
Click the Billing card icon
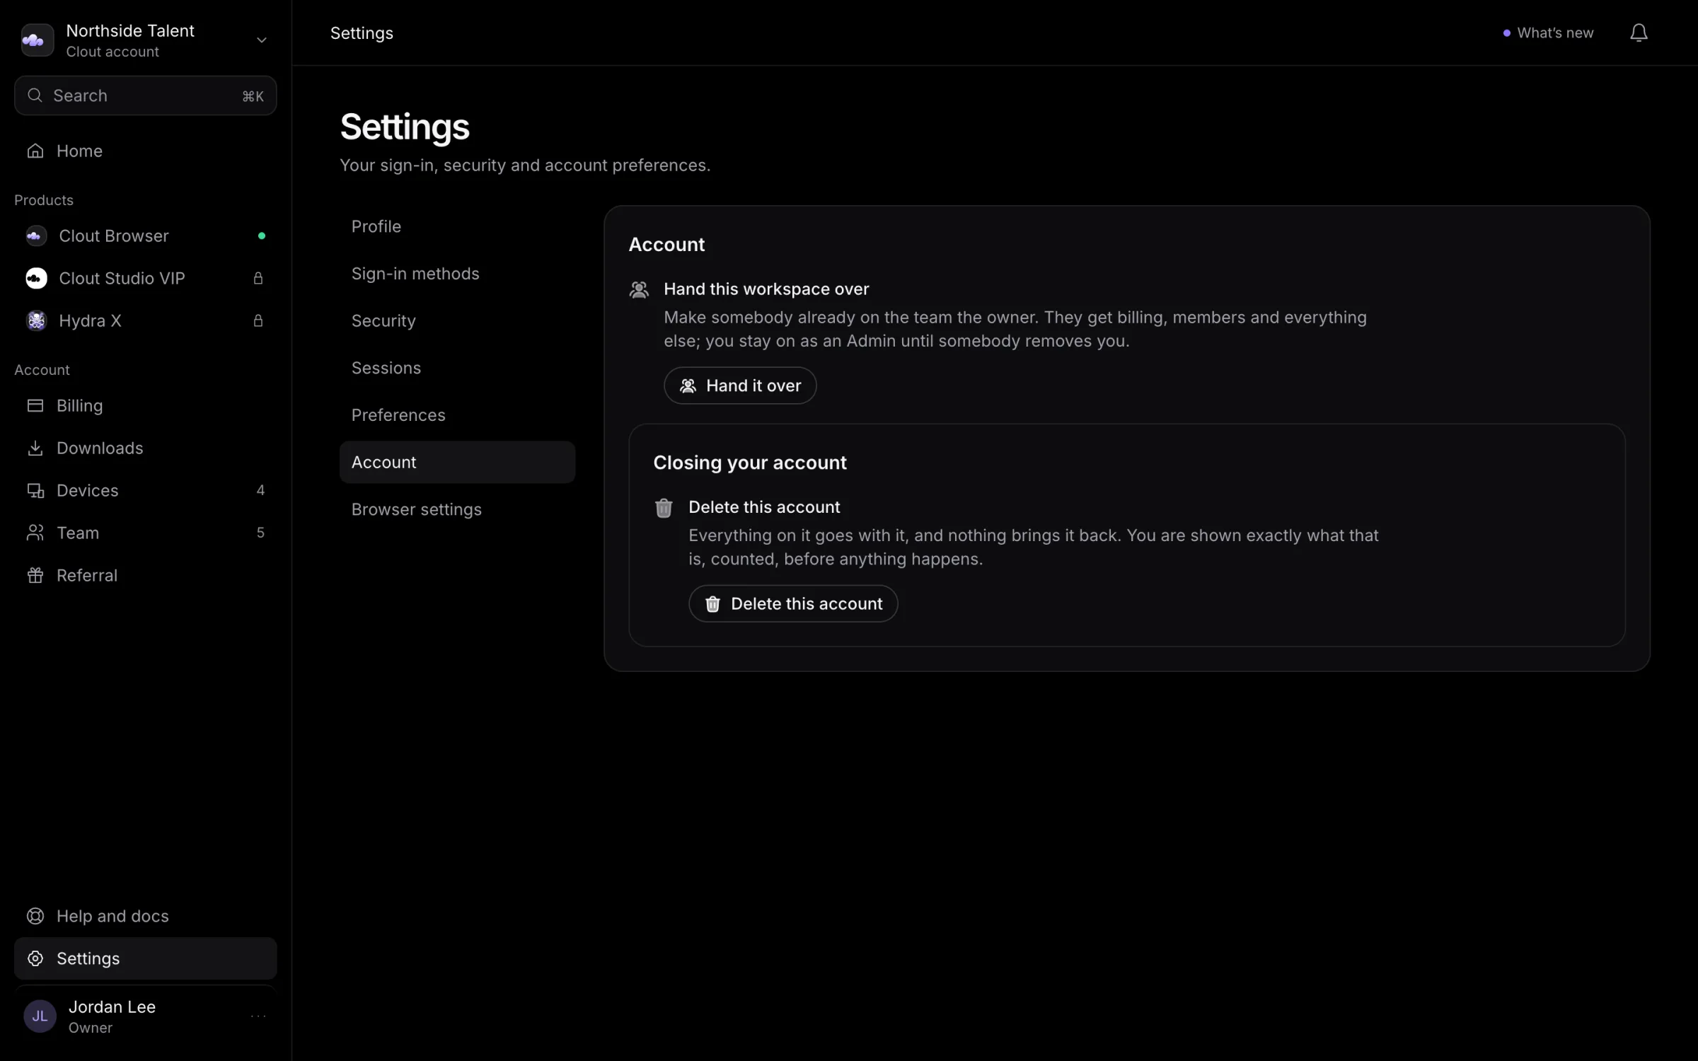click(x=35, y=405)
